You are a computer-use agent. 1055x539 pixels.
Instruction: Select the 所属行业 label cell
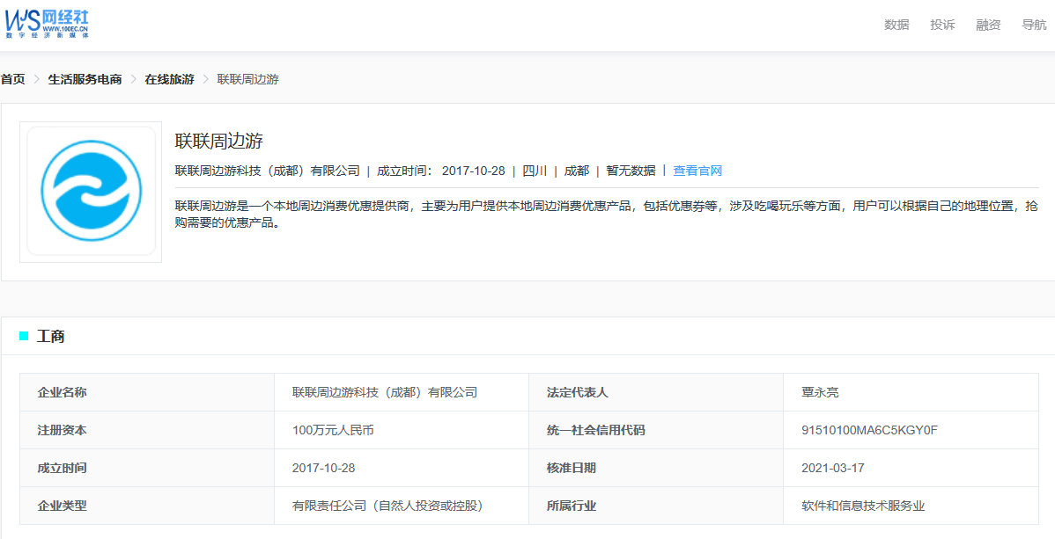(656, 506)
